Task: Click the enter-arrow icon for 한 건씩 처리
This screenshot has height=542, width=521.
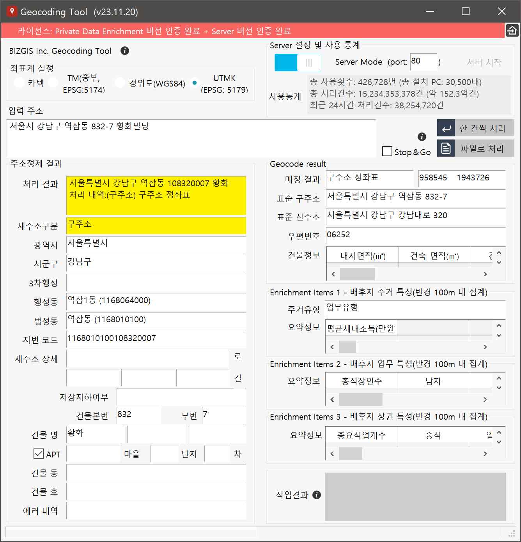Action: point(446,128)
